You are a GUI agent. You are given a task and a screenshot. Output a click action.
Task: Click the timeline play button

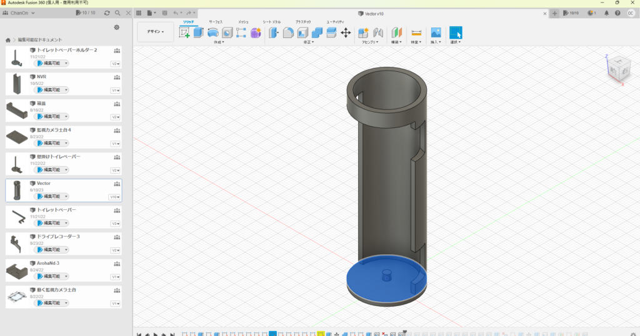click(155, 334)
